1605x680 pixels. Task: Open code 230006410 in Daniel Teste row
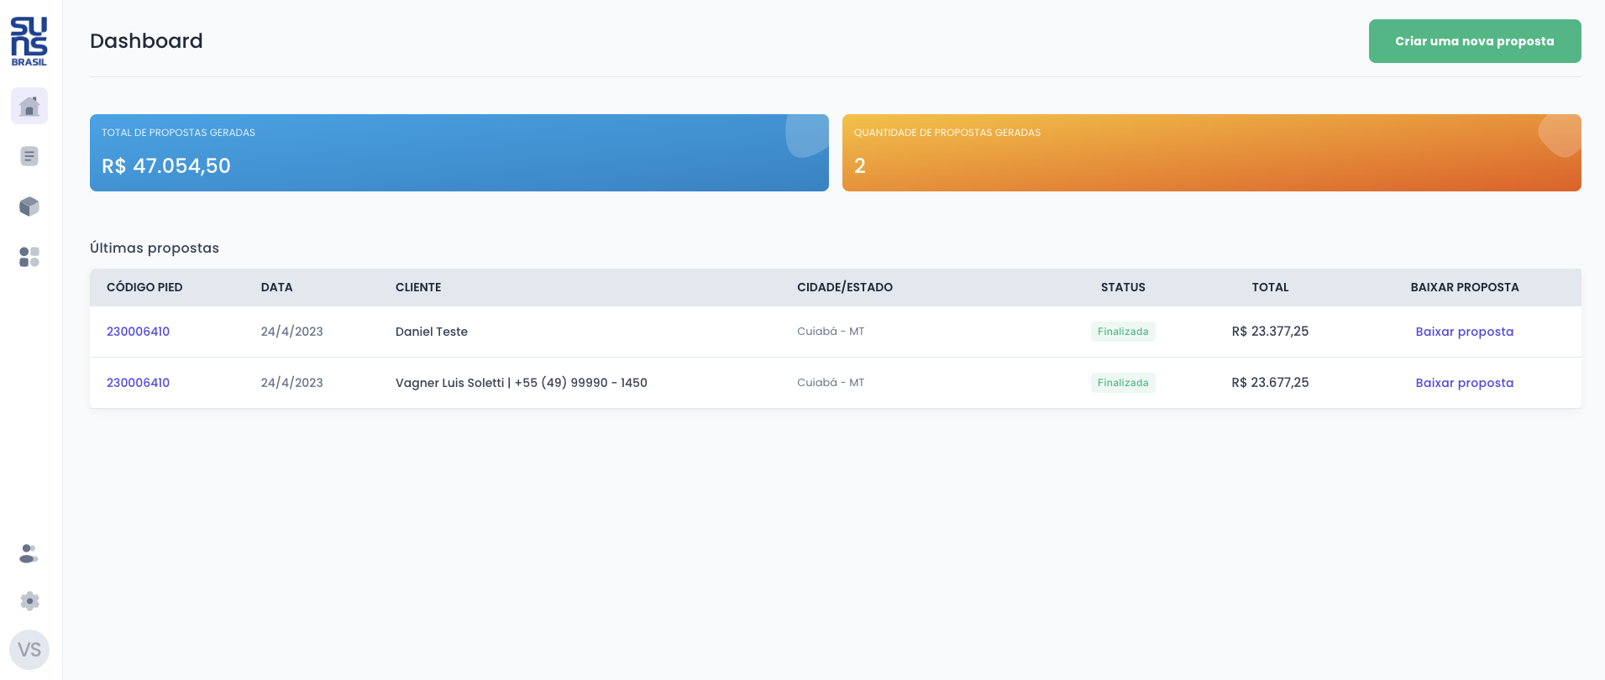pyautogui.click(x=138, y=332)
